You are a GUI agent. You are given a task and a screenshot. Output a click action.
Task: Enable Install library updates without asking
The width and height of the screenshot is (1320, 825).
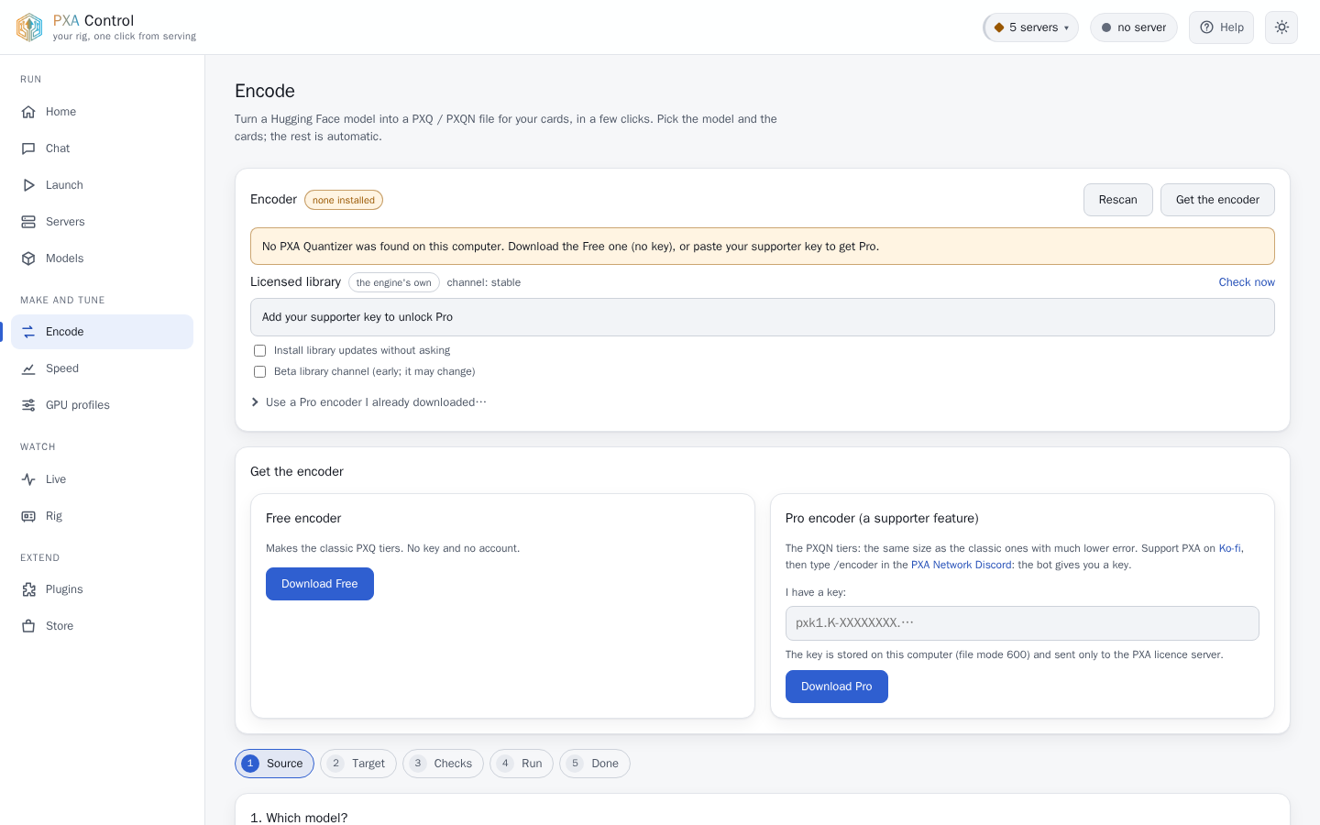point(260,350)
